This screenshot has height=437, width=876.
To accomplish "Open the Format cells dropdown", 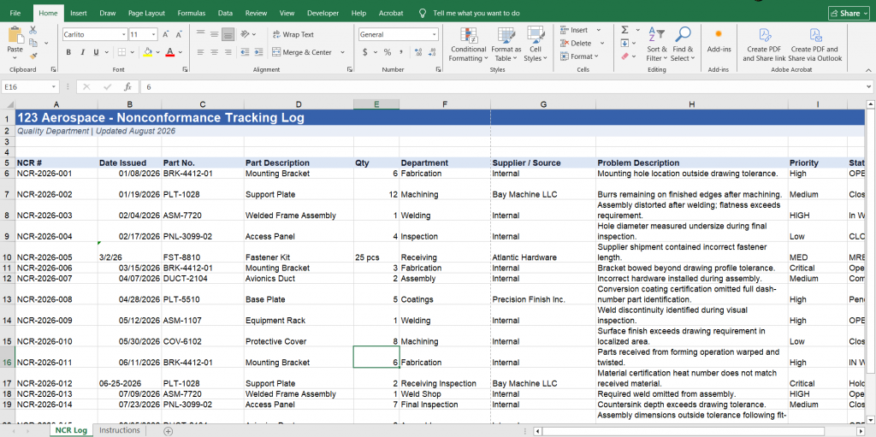I will coord(578,56).
